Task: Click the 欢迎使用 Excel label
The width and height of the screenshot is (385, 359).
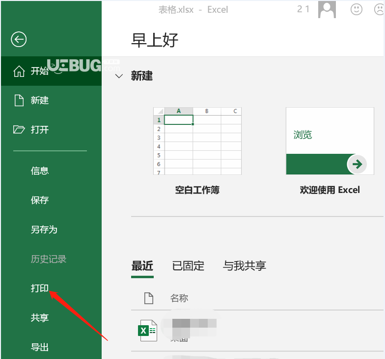Action: click(x=330, y=190)
